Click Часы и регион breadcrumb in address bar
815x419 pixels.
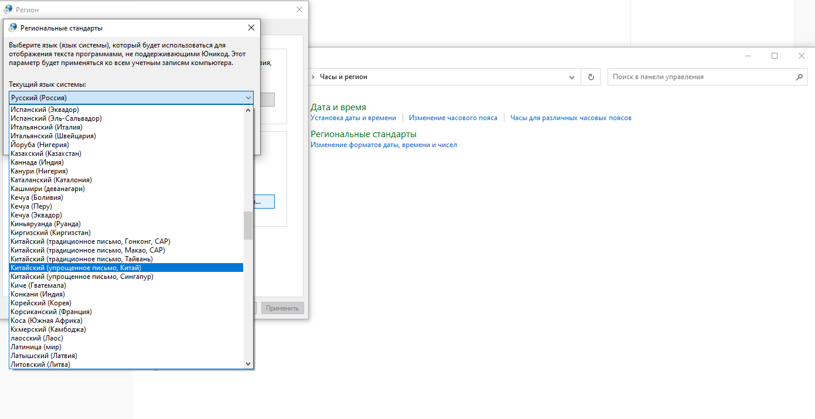pyautogui.click(x=344, y=77)
